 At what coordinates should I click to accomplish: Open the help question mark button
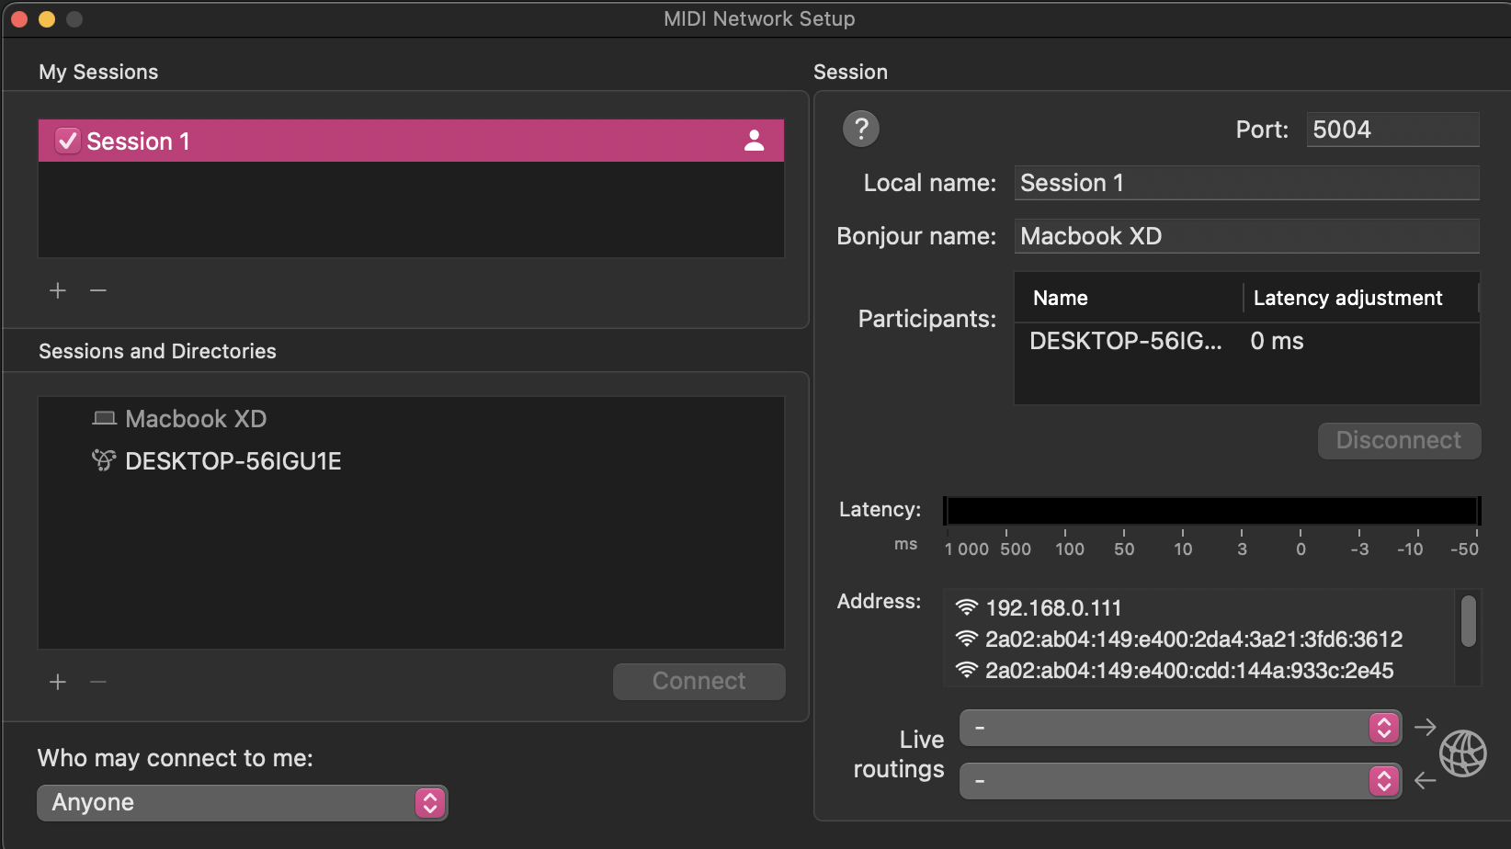(x=861, y=129)
